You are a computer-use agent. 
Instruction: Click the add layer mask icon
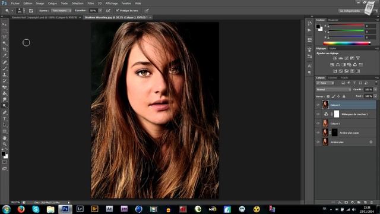click(x=346, y=202)
